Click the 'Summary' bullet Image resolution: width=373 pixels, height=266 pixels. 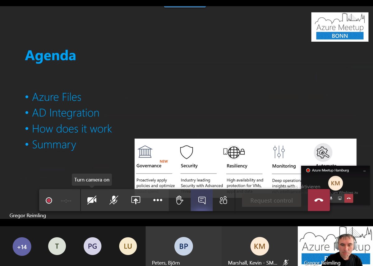click(54, 145)
